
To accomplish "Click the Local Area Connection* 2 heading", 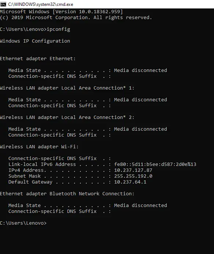I will coord(67,117).
